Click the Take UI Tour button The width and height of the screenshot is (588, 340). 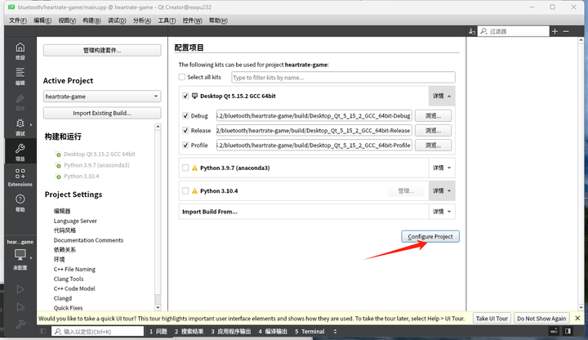point(492,318)
